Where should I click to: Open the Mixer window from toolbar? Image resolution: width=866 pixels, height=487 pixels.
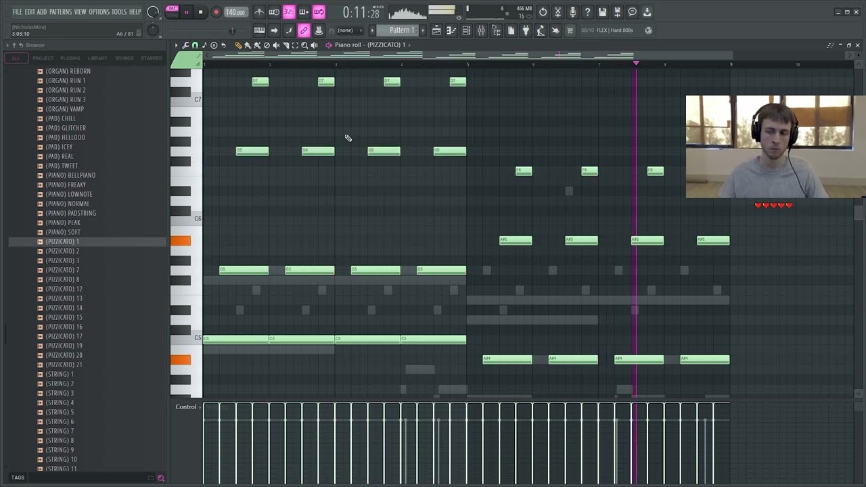[x=482, y=30]
